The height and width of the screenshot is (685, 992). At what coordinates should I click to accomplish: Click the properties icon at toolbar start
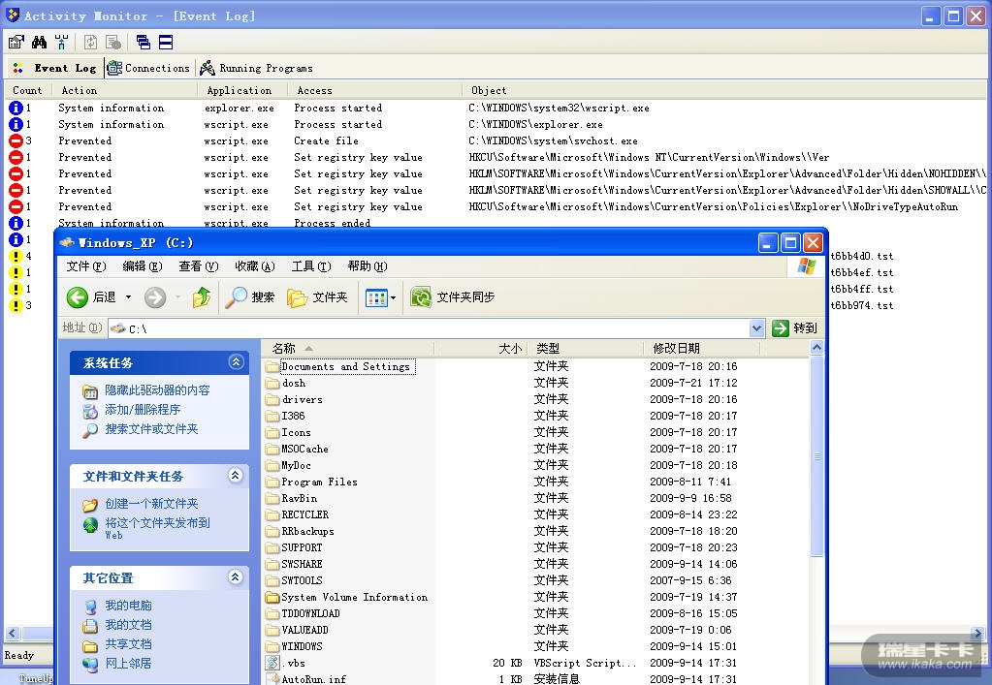tap(16, 42)
